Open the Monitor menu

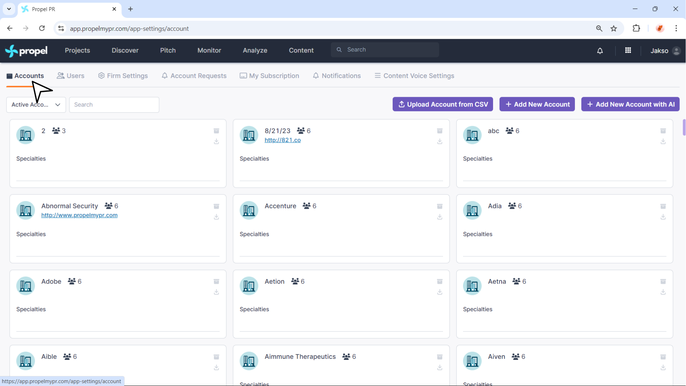coord(209,50)
